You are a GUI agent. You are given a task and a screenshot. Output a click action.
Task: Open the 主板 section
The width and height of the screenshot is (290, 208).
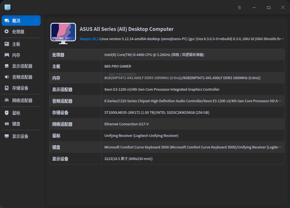(21, 44)
